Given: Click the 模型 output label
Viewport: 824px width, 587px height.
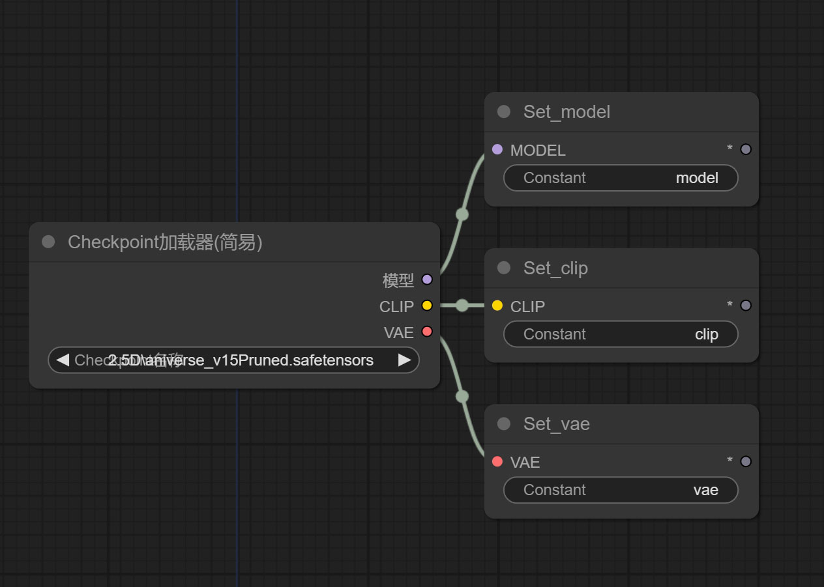Looking at the screenshot, I should [x=398, y=280].
